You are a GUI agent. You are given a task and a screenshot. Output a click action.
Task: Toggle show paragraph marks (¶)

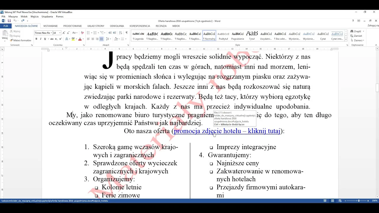point(126,33)
